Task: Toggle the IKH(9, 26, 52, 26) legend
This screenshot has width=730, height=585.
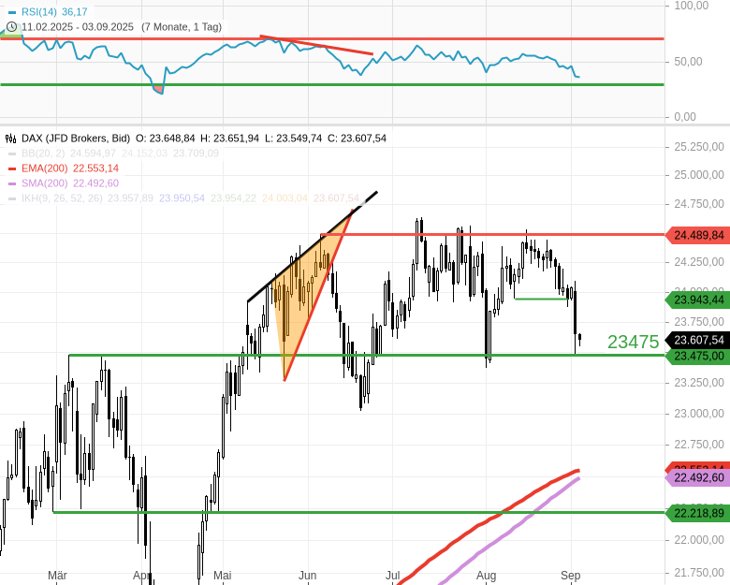Action: pos(62,197)
